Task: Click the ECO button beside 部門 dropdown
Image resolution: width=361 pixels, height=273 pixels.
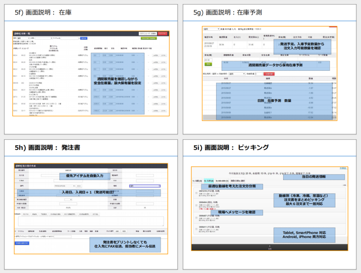Action: tap(79, 186)
